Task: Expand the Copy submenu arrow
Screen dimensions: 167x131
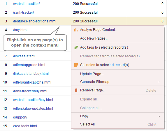Action: [x=159, y=116]
